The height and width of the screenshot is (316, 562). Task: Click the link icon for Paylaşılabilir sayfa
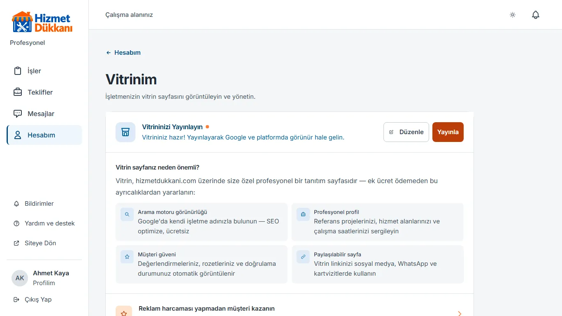[x=303, y=257]
